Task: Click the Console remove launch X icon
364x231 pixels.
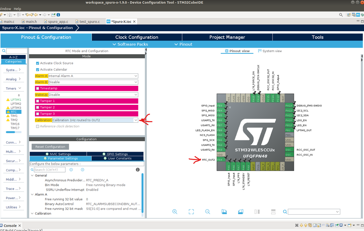Action: click(297, 225)
